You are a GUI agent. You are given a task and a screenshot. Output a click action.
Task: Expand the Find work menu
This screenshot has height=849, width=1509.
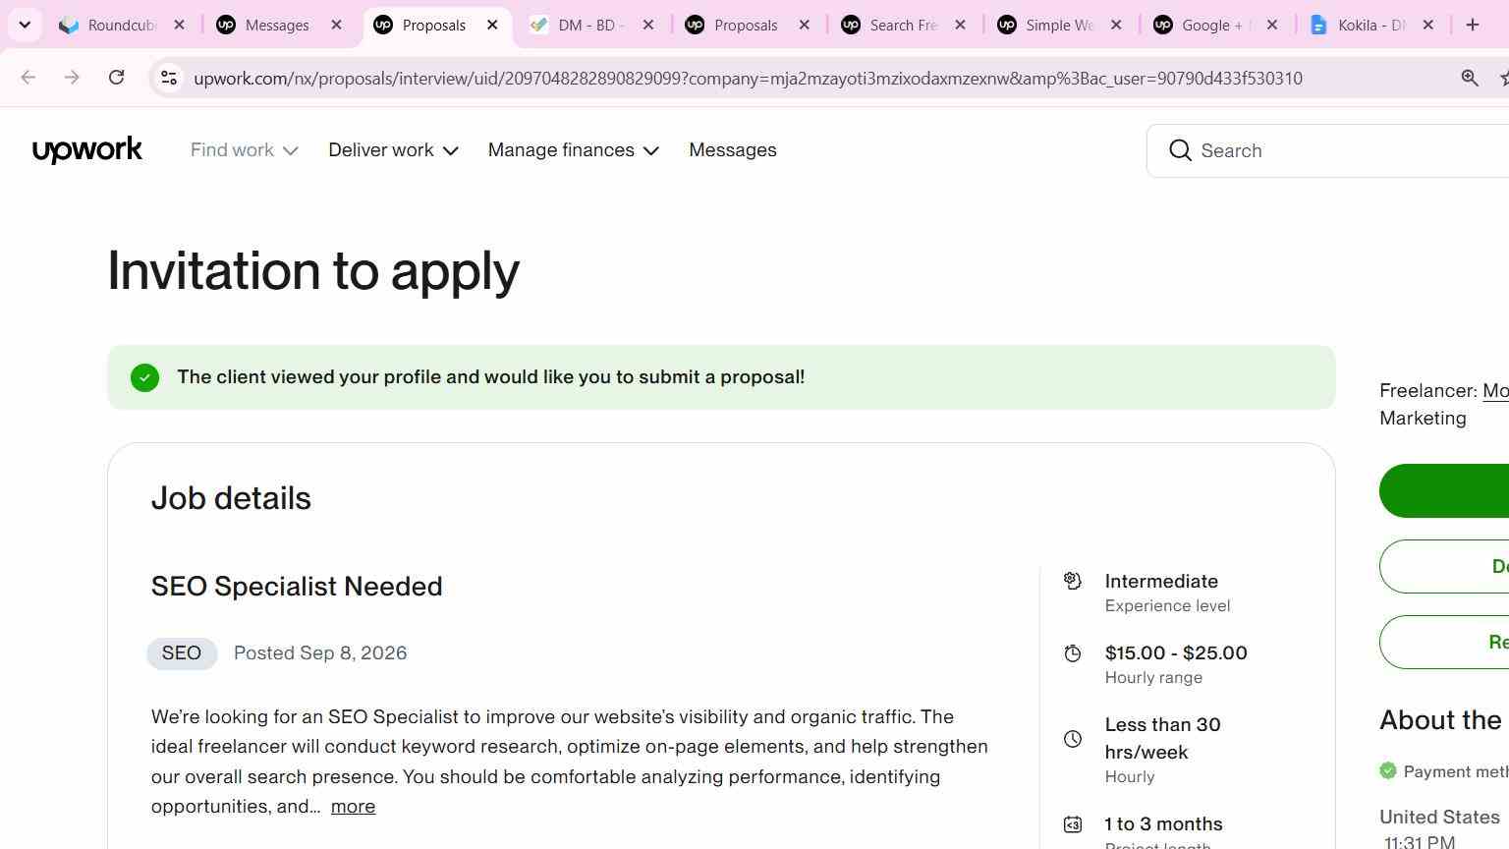click(244, 150)
